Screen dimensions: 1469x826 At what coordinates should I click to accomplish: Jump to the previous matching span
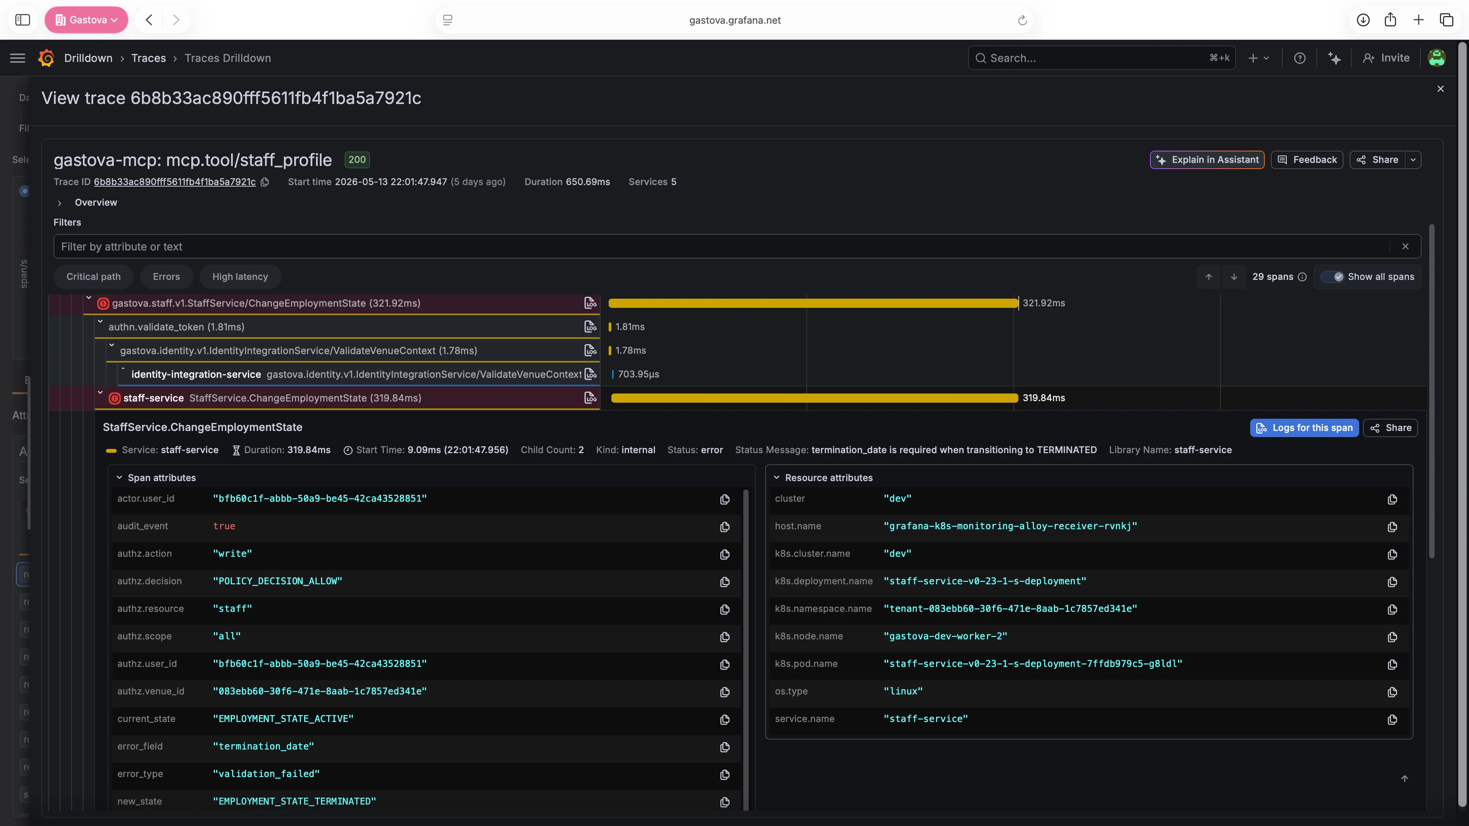coord(1208,276)
